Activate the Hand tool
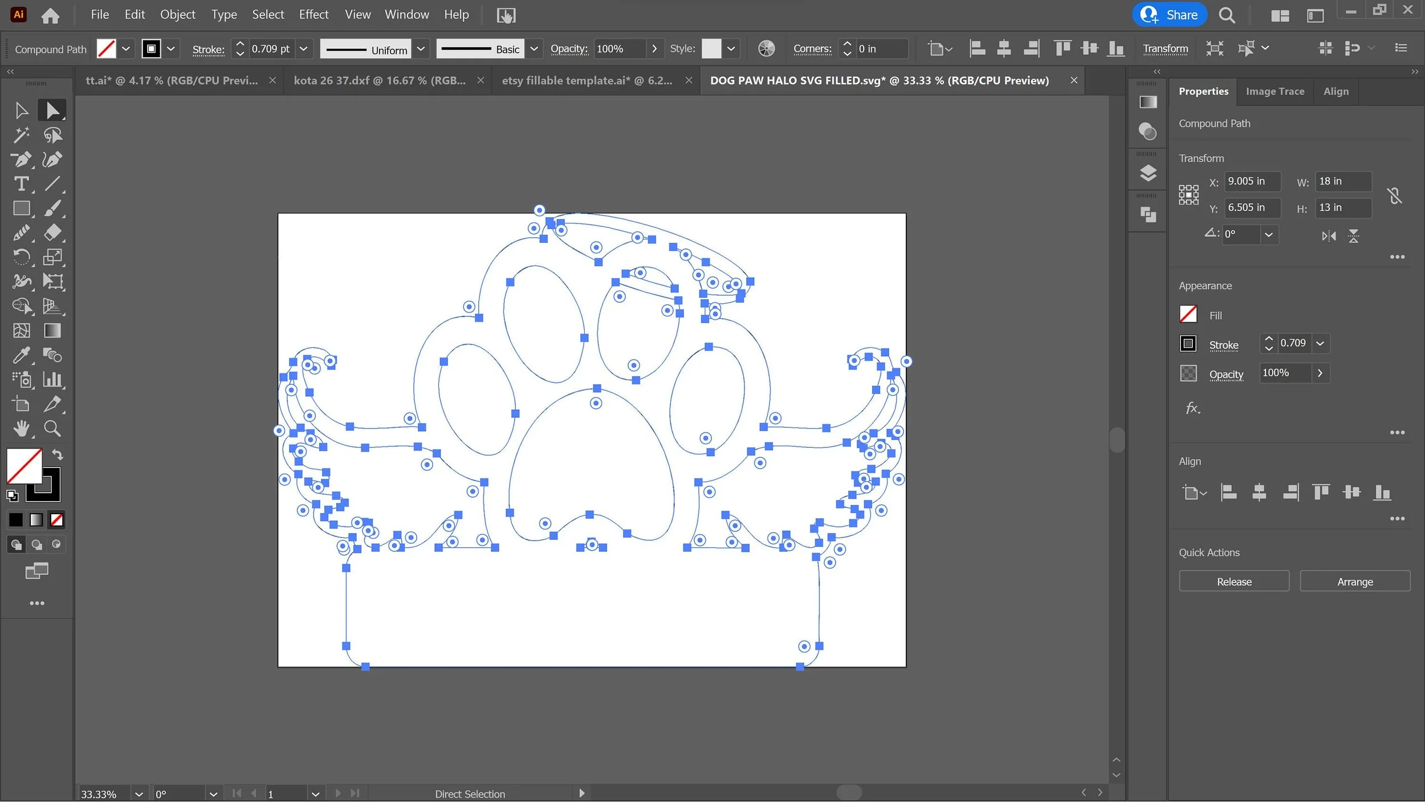Image resolution: width=1425 pixels, height=802 pixels. tap(22, 429)
